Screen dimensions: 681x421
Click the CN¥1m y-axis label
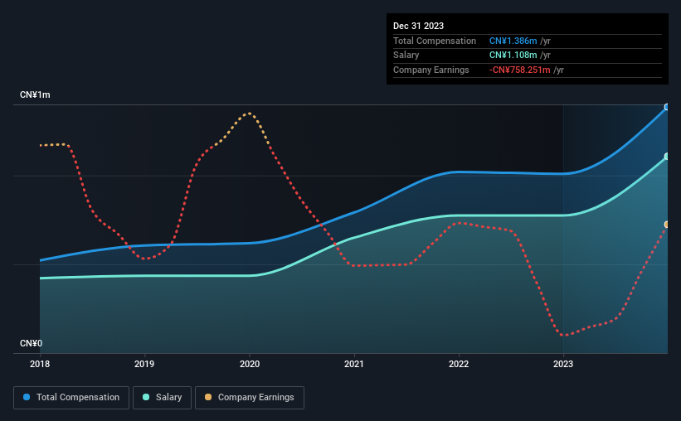(x=35, y=94)
